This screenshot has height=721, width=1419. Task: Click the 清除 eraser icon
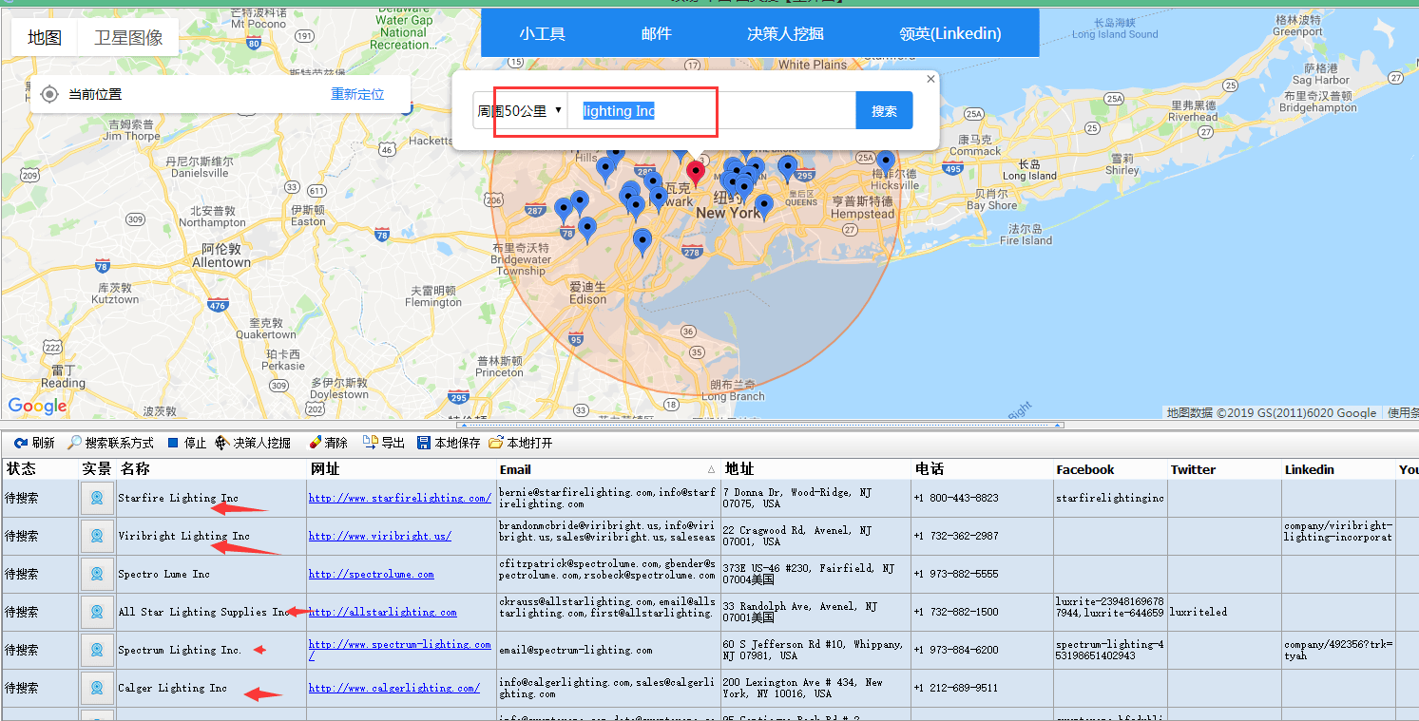(313, 442)
